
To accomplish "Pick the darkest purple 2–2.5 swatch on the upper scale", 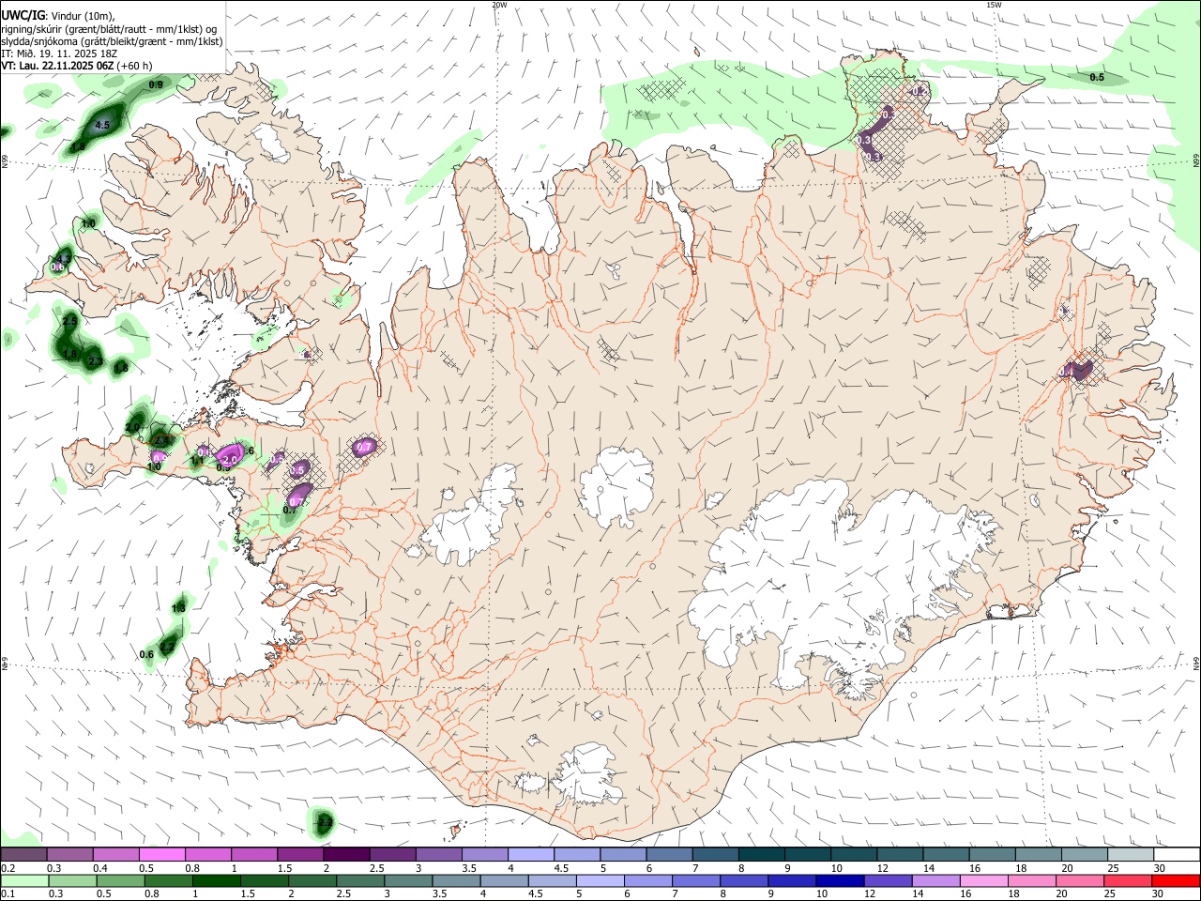I will pyautogui.click(x=346, y=855).
